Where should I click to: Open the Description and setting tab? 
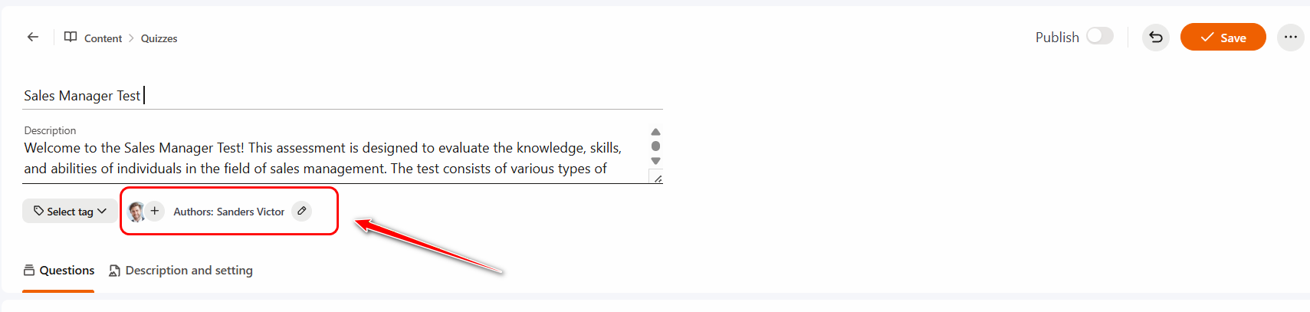point(181,271)
